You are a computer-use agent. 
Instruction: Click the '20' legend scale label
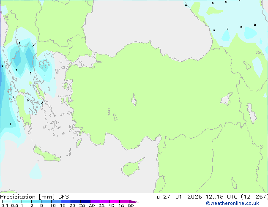(x=72, y=205)
